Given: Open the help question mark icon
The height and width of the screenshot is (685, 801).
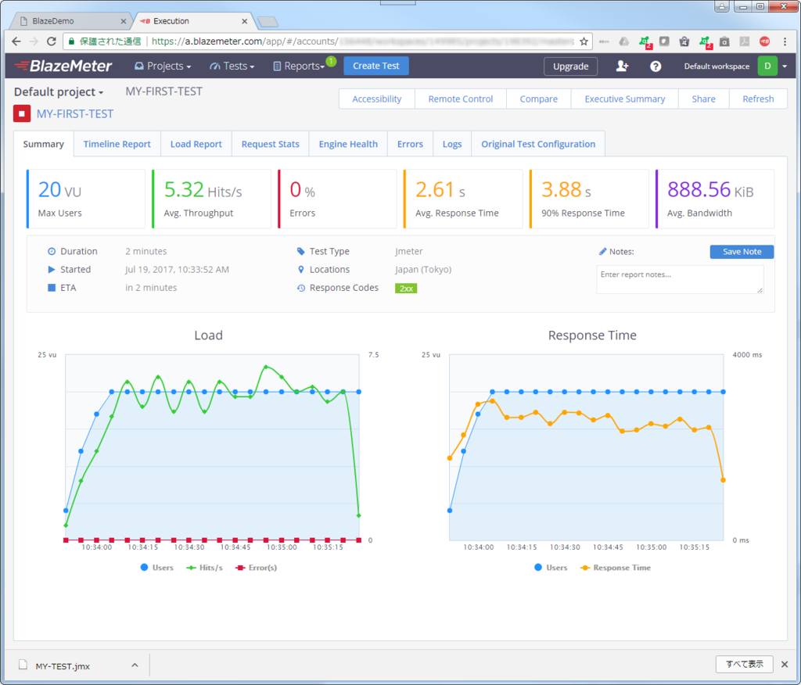Looking at the screenshot, I should tap(656, 66).
